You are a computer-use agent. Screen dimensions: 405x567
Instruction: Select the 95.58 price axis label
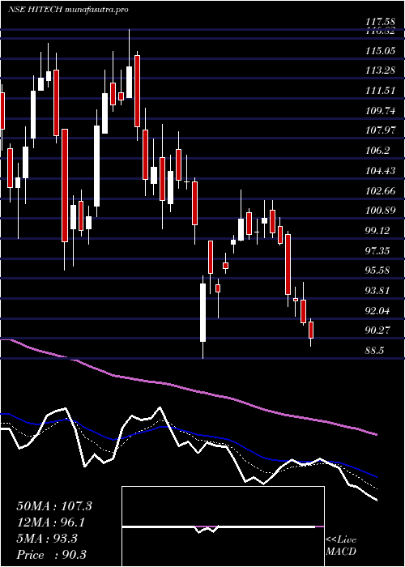(x=377, y=270)
